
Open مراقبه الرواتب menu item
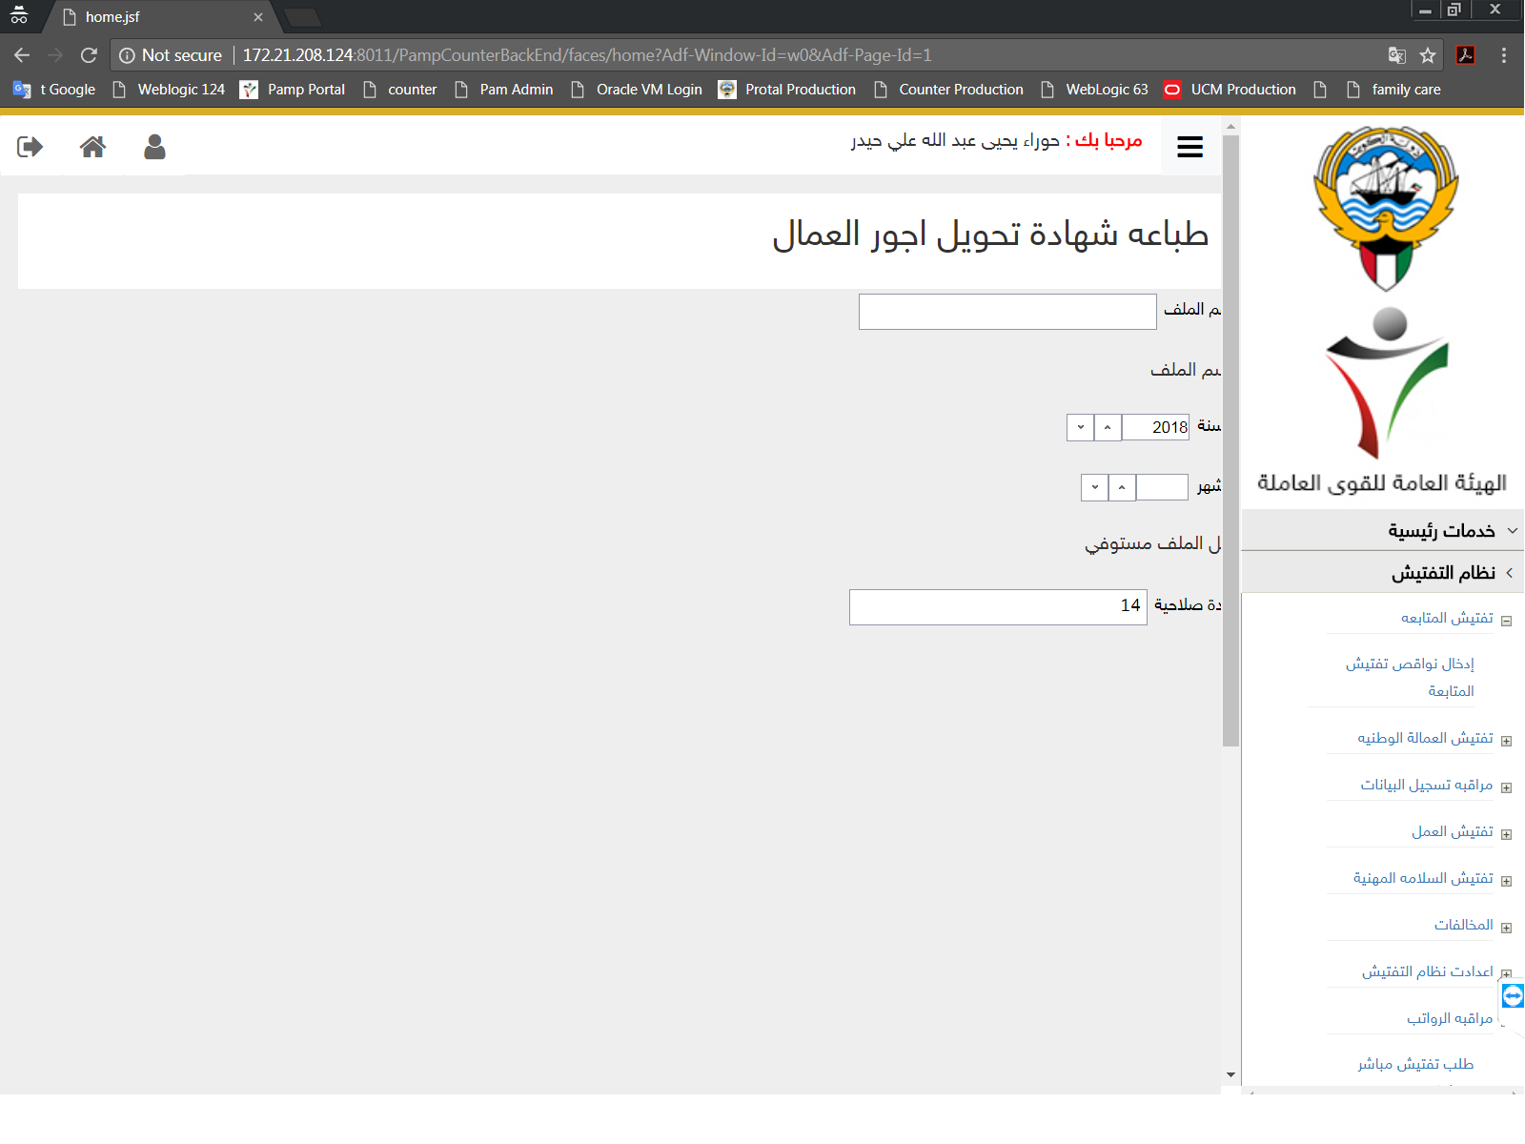[x=1450, y=1018]
